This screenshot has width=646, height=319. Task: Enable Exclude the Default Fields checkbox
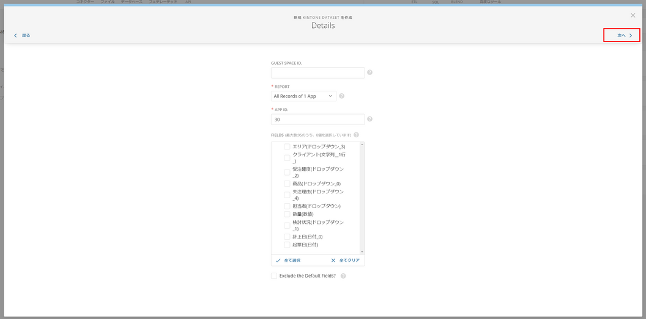click(x=274, y=276)
